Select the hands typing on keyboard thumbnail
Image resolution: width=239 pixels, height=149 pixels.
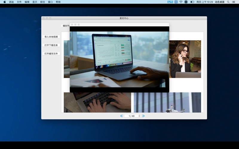coord(97,102)
